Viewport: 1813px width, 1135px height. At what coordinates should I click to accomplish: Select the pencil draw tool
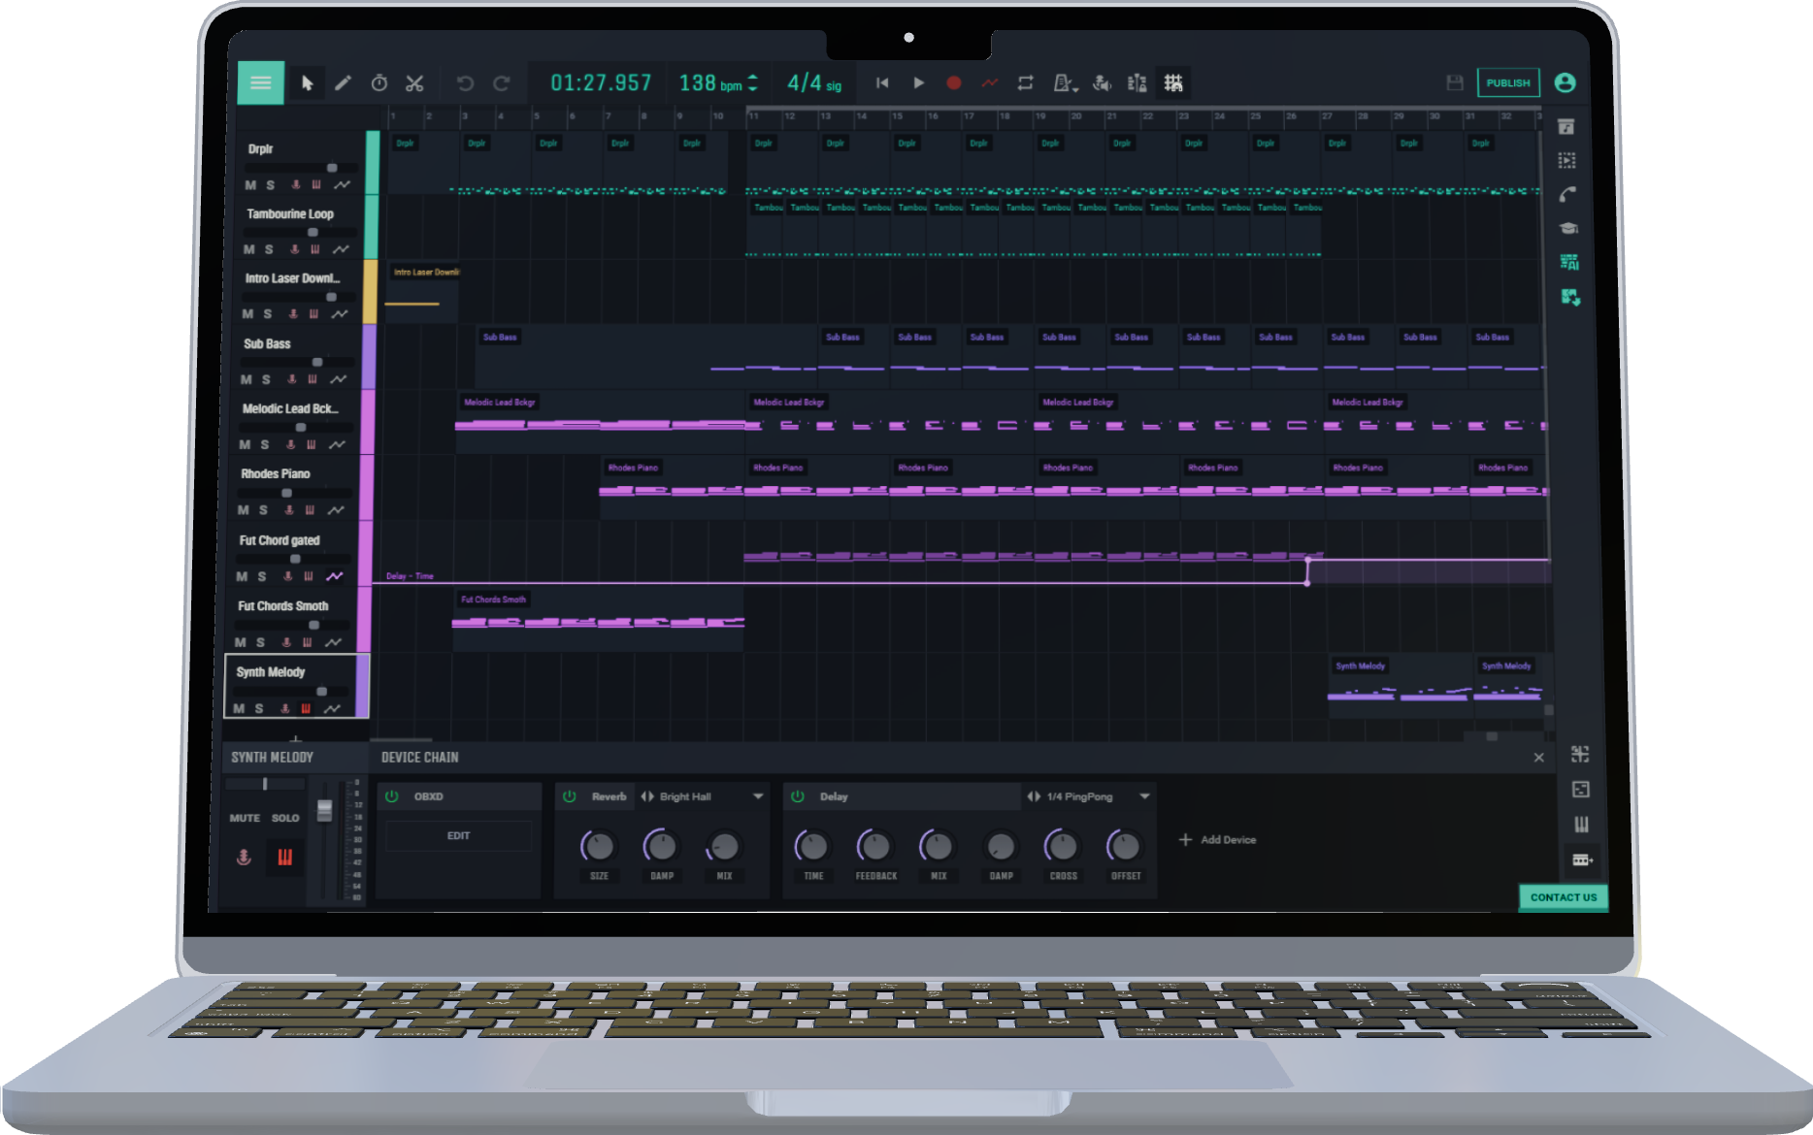coord(343,83)
